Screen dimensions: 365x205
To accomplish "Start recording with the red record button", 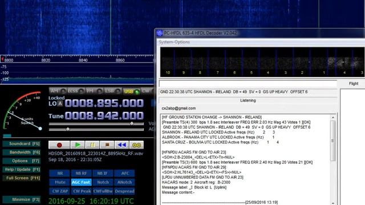I will point(59,145).
